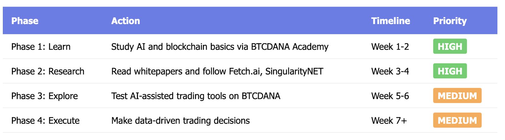Click the "Phase 3: Explore" cell
505x140 pixels.
(45, 96)
